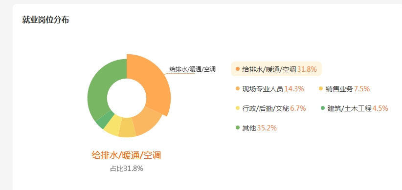Click the 现场专业人员 legend dot
This screenshot has width=402, height=190.
pos(238,89)
